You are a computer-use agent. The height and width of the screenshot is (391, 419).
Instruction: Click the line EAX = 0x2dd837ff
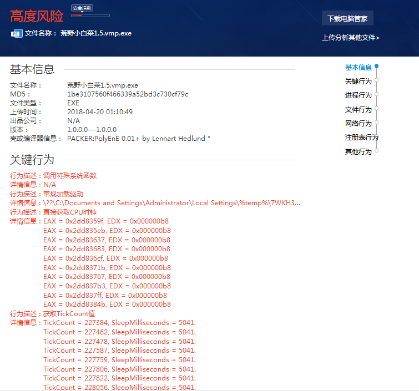(105, 296)
